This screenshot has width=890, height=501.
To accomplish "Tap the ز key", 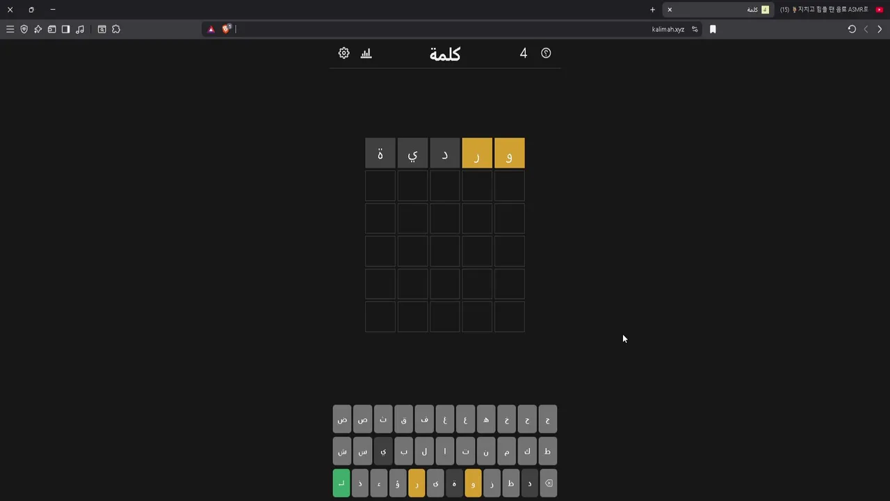I will point(492,483).
